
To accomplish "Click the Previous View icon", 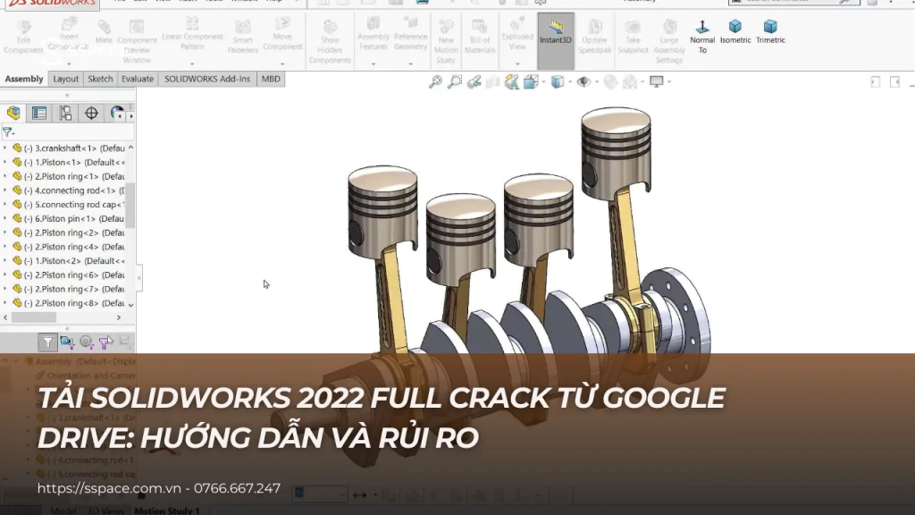I will click(x=474, y=81).
